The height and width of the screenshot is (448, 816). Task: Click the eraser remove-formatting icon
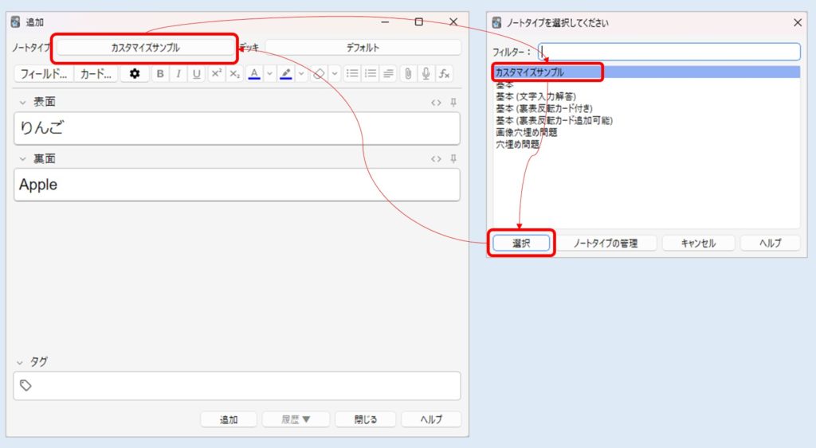click(x=319, y=74)
